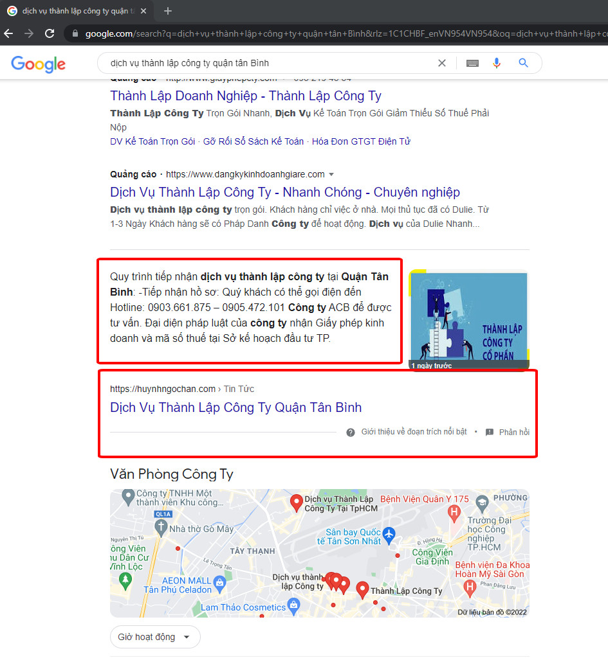This screenshot has height=660, width=608.
Task: Click the browser back arrow
Action: [9, 33]
